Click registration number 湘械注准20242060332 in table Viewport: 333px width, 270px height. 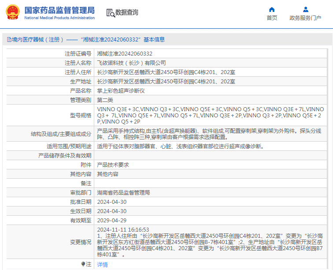(125, 54)
